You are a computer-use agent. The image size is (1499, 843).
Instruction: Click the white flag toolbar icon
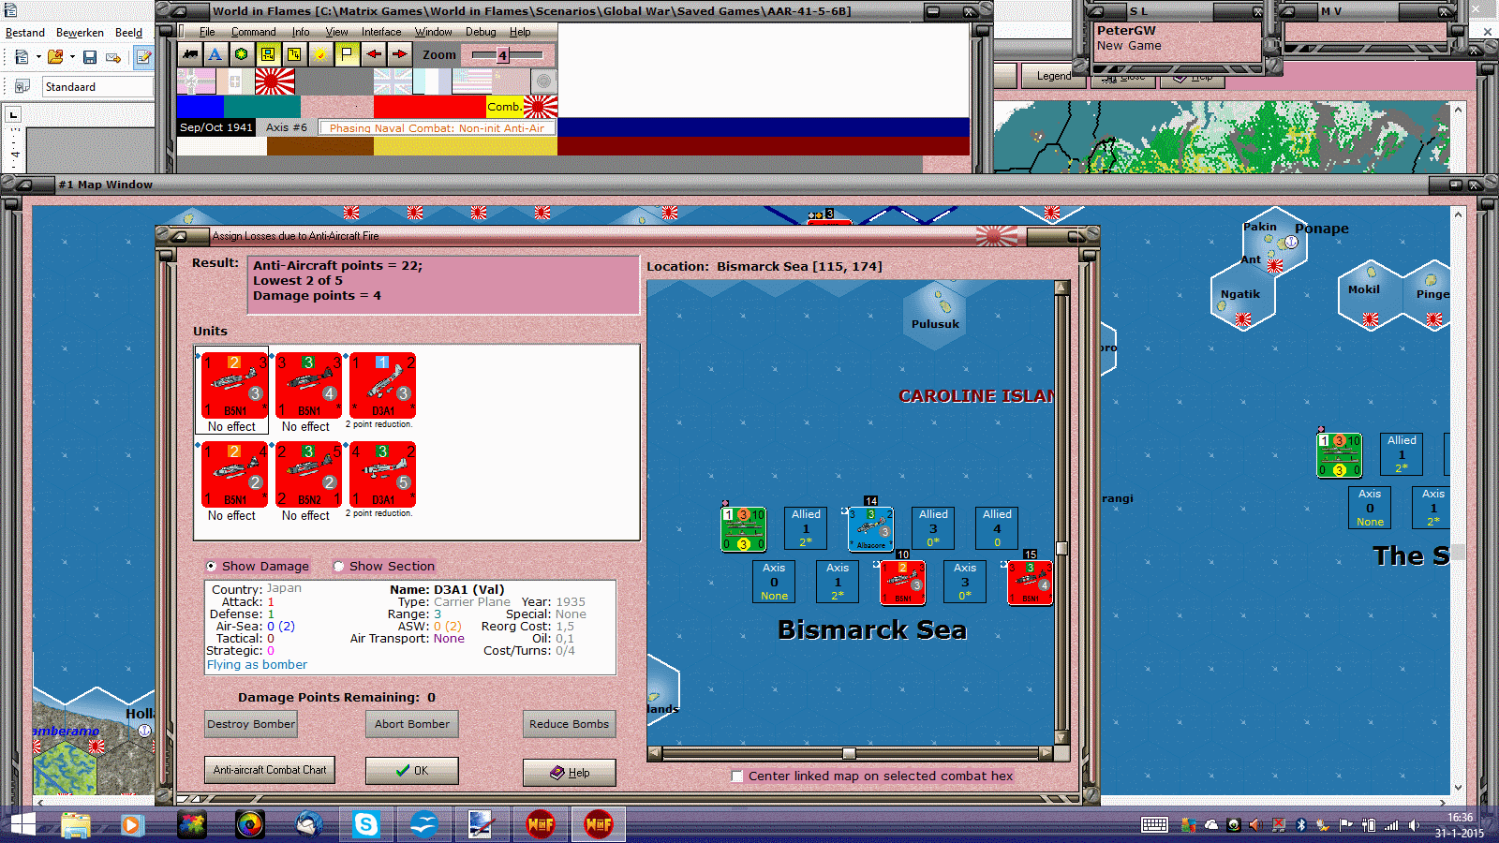point(347,54)
